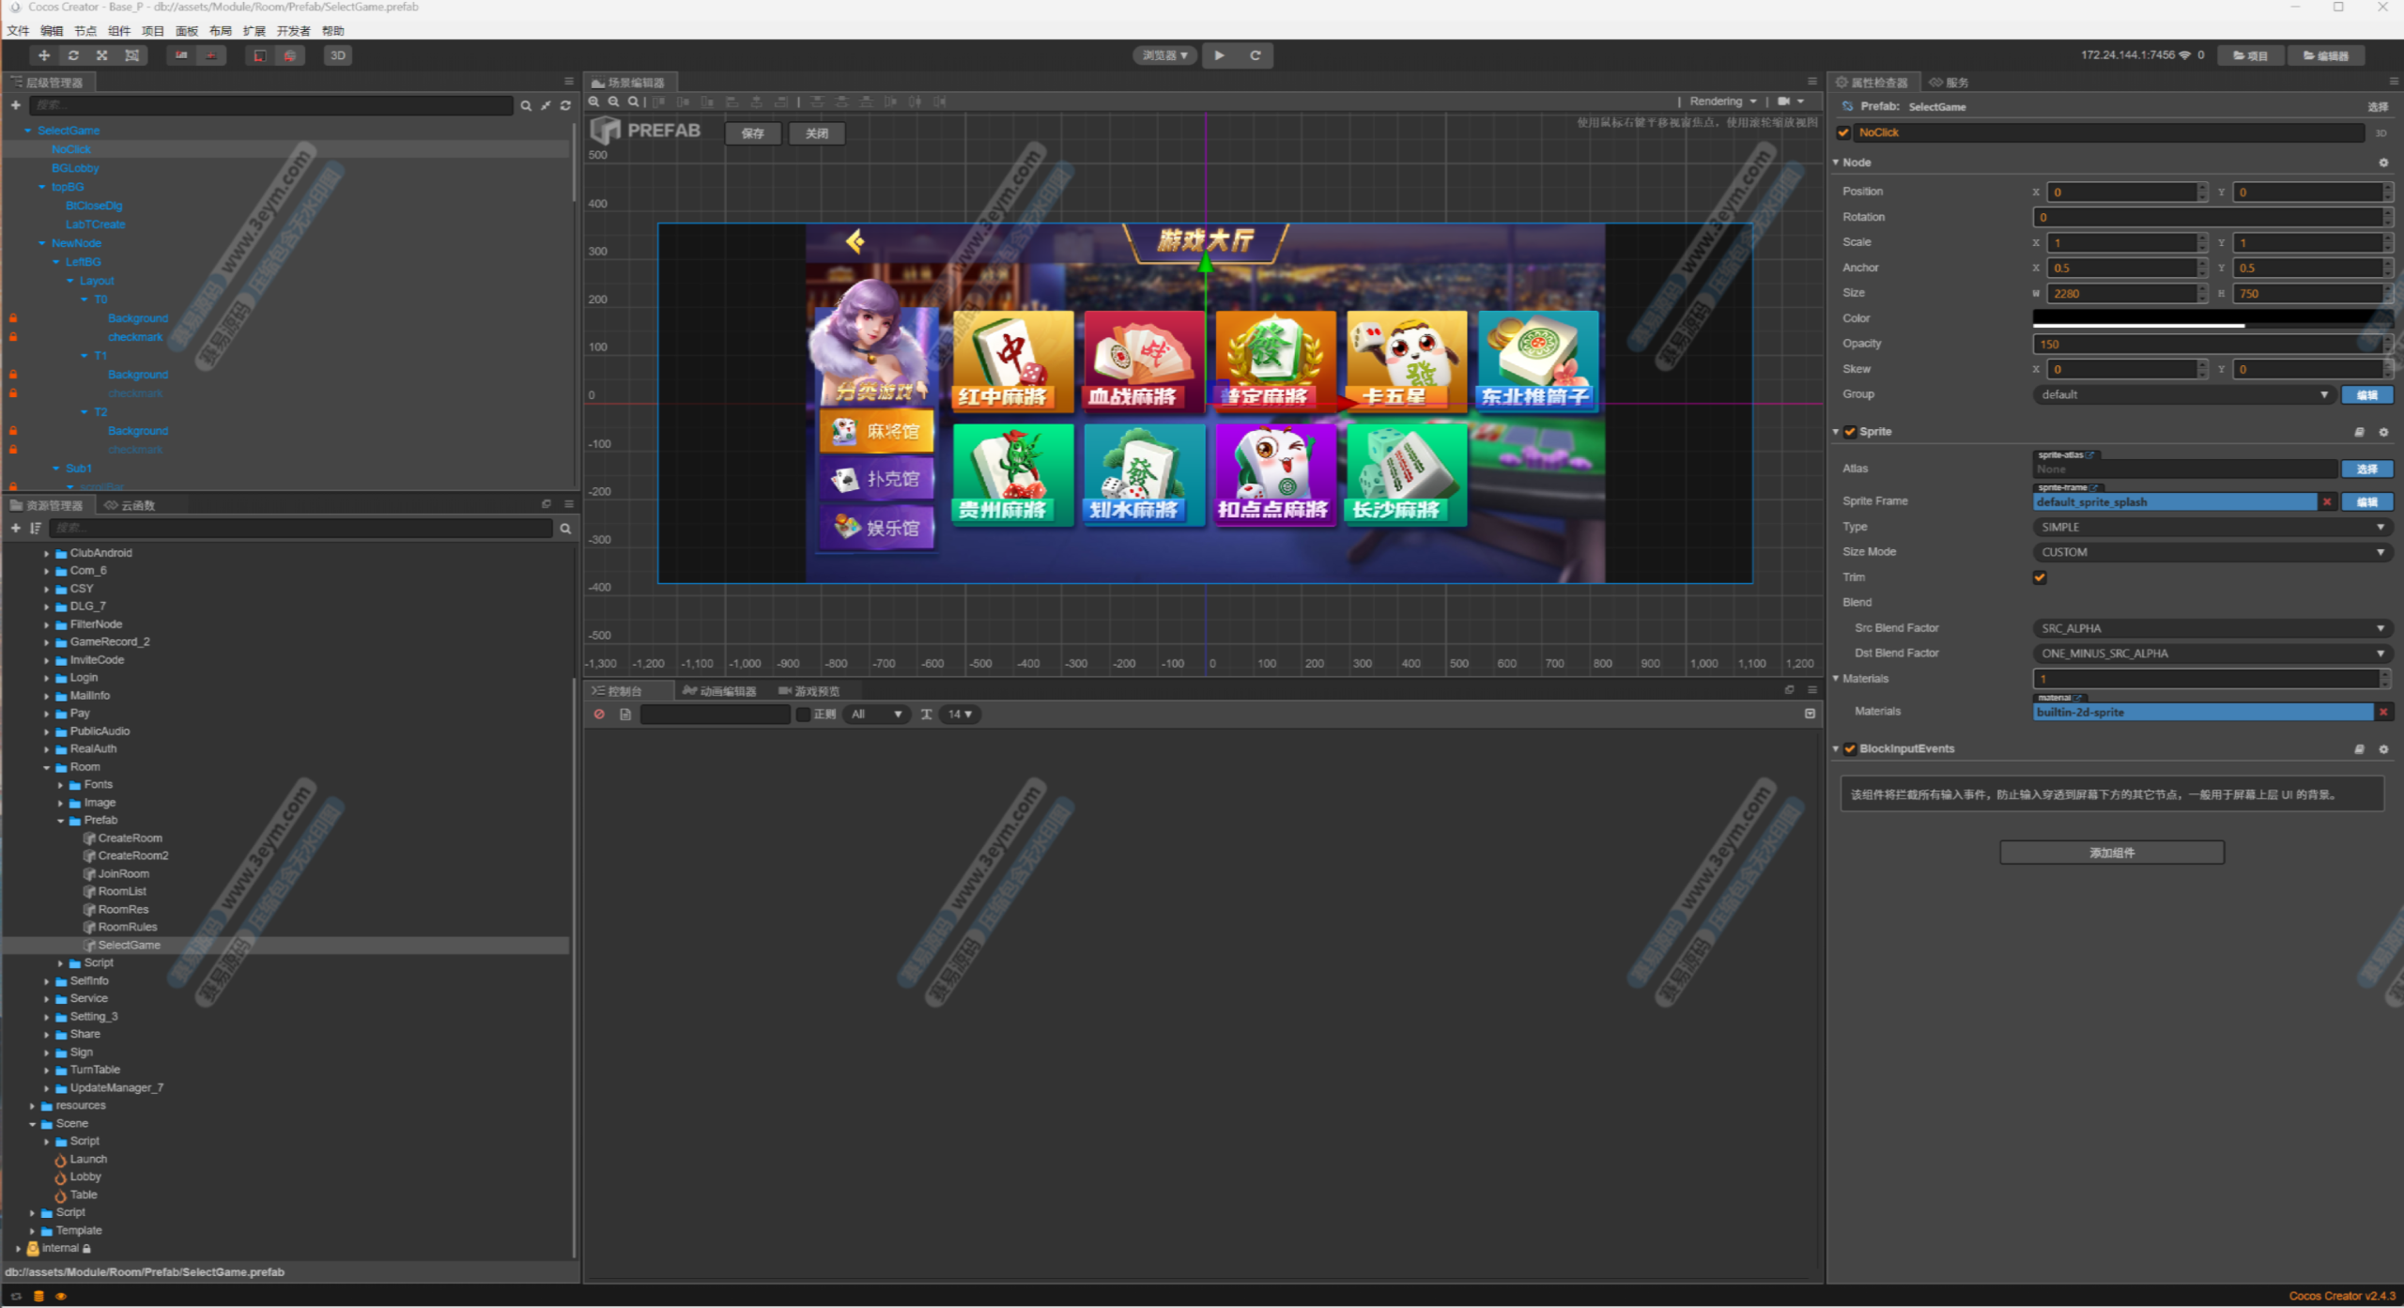
Task: Click the 添加组件 button
Action: [x=2111, y=853]
